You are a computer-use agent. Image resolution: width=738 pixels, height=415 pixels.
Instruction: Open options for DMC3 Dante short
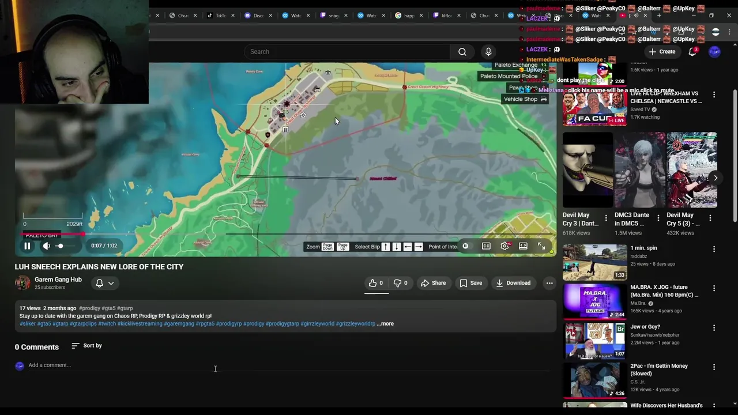pos(658,218)
